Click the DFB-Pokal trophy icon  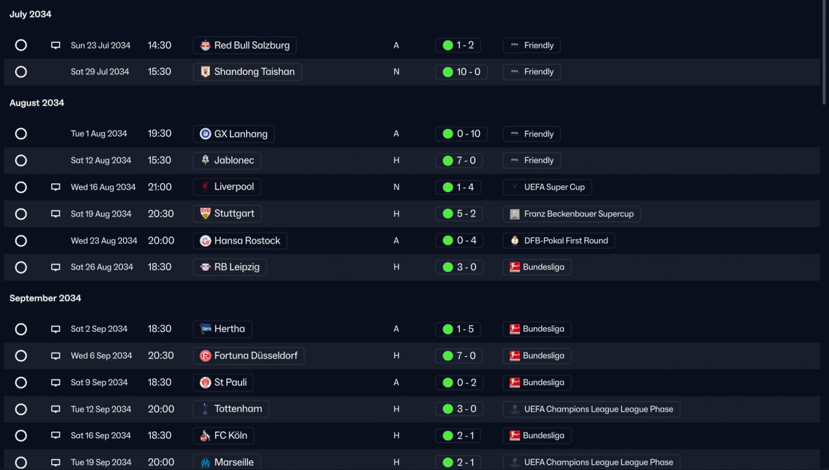point(515,240)
